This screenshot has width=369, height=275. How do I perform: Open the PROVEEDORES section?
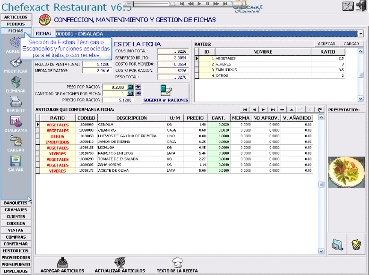click(x=16, y=258)
